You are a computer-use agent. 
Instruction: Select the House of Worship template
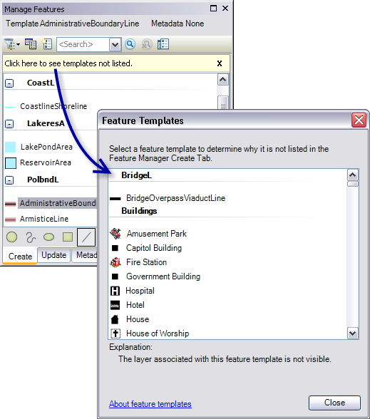click(158, 333)
